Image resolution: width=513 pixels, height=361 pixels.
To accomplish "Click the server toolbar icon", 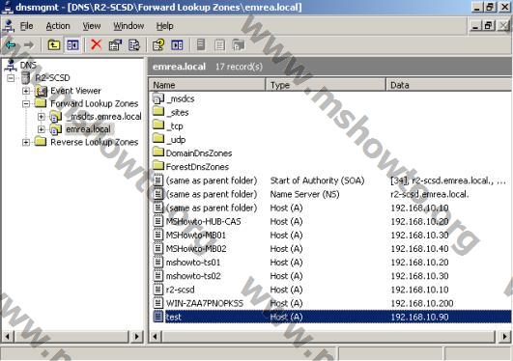I will click(x=201, y=44).
